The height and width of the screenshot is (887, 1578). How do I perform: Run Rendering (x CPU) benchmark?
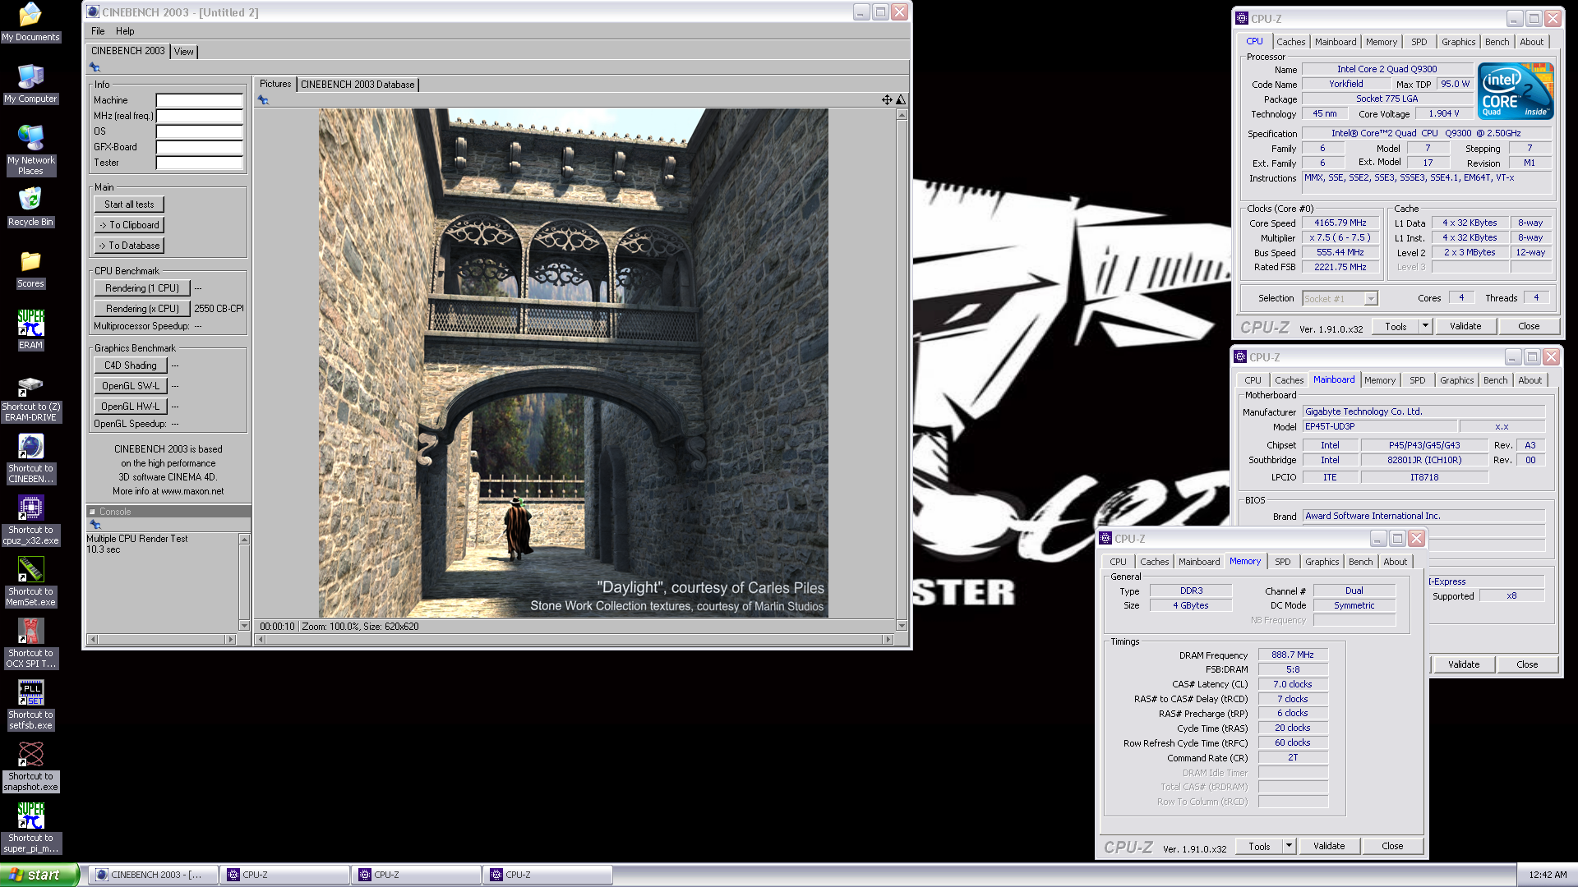click(142, 309)
